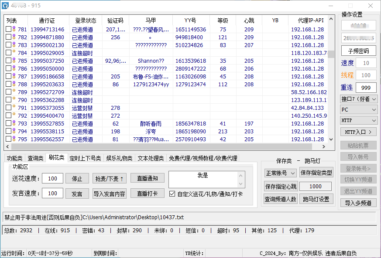Click the account status icon in row 781
Image resolution: width=381 pixels, height=258 pixels.
click(14, 29)
